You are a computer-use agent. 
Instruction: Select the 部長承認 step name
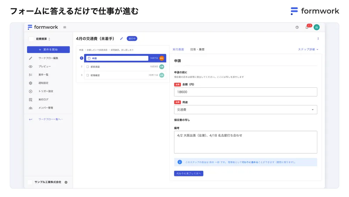95,67
